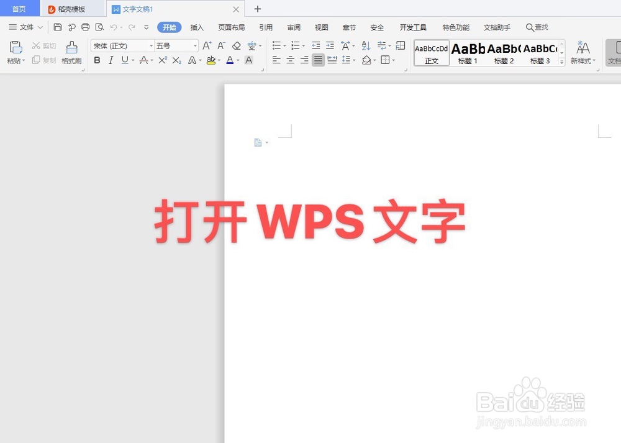
Task: Apply the 标题 3 style
Action: [540, 53]
